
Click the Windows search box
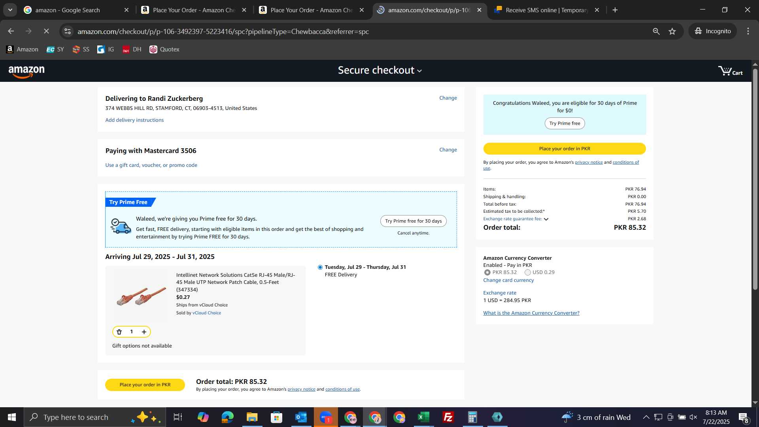pos(95,417)
